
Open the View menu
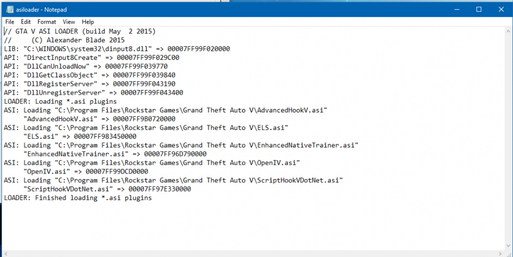tap(69, 22)
